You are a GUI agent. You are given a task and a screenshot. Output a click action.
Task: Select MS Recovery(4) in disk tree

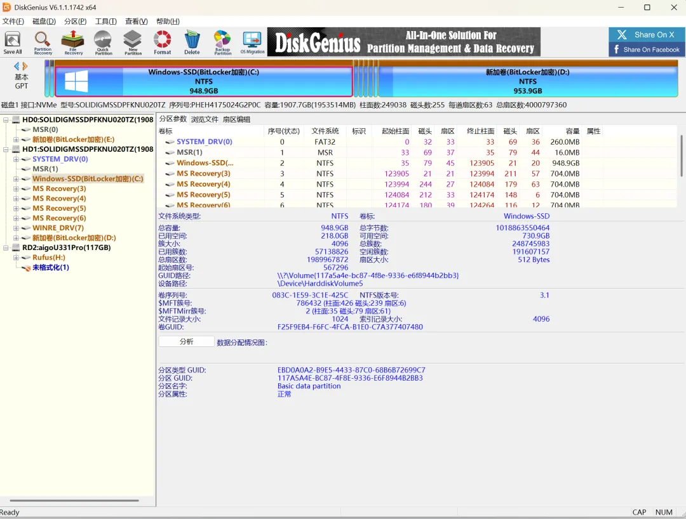click(x=59, y=199)
